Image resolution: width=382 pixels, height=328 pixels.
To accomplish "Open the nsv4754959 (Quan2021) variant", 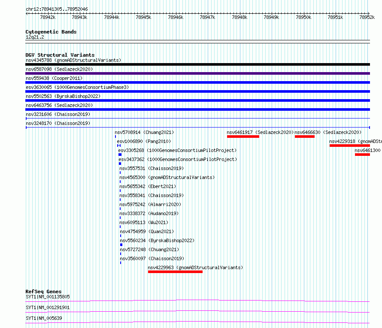I will click(147, 231).
